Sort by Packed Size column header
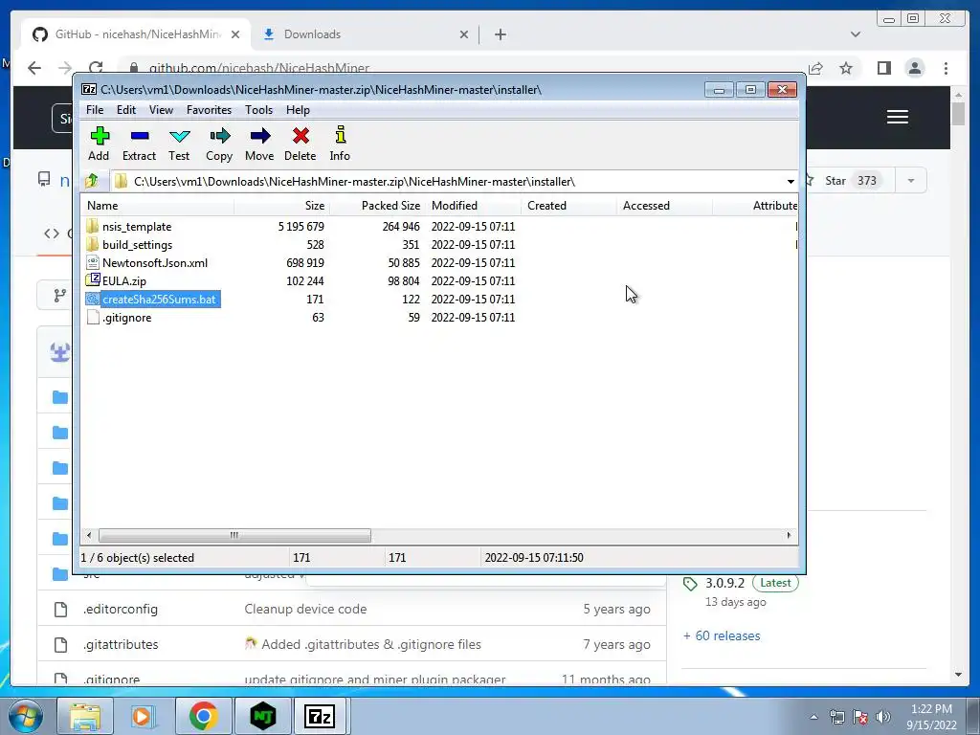 [377, 206]
